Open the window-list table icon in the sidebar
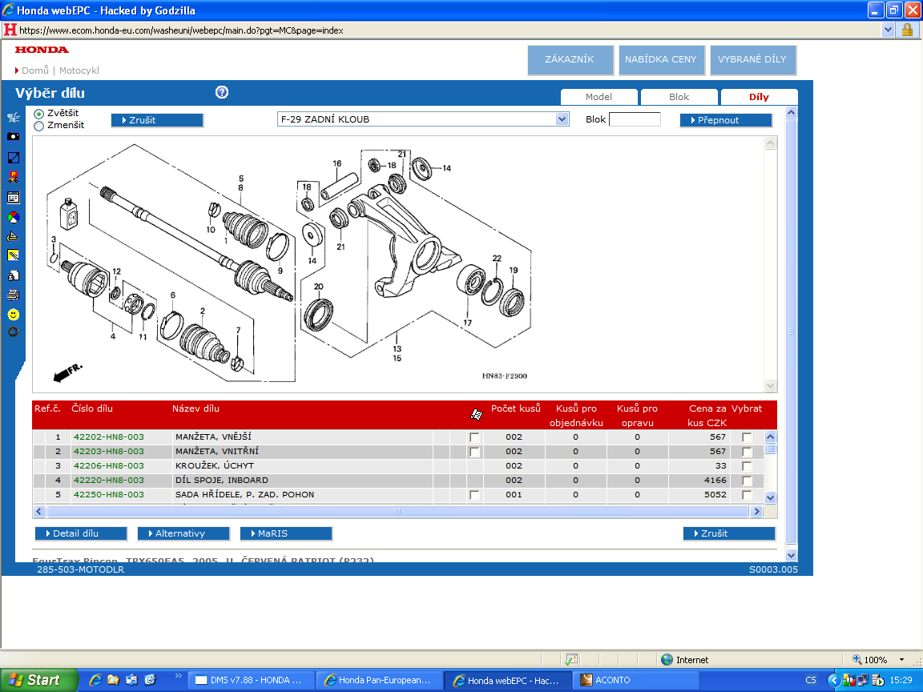 coord(13,198)
